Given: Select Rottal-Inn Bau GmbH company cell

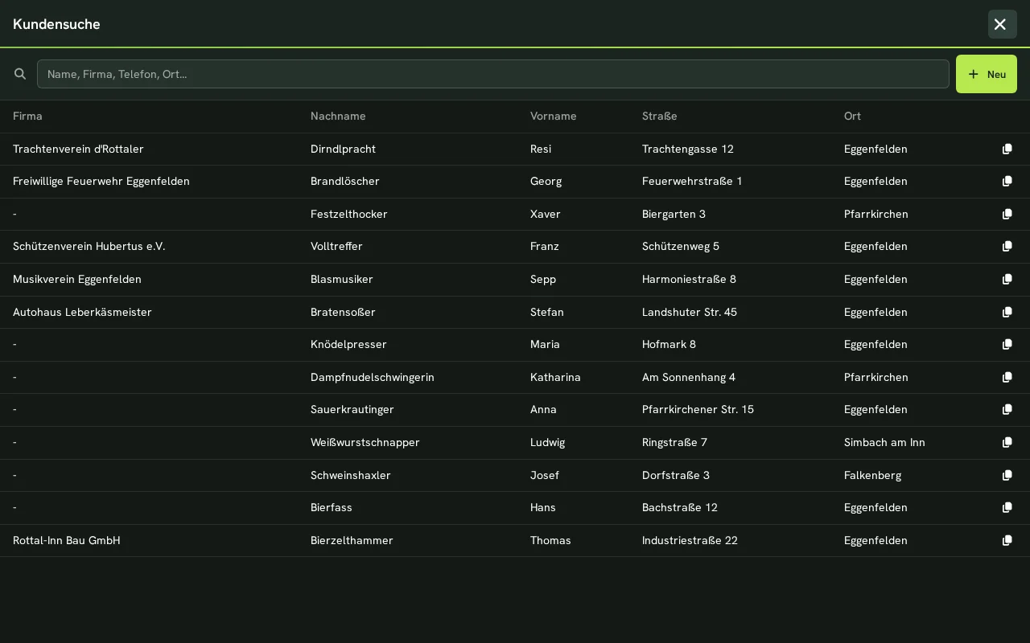Looking at the screenshot, I should [67, 540].
